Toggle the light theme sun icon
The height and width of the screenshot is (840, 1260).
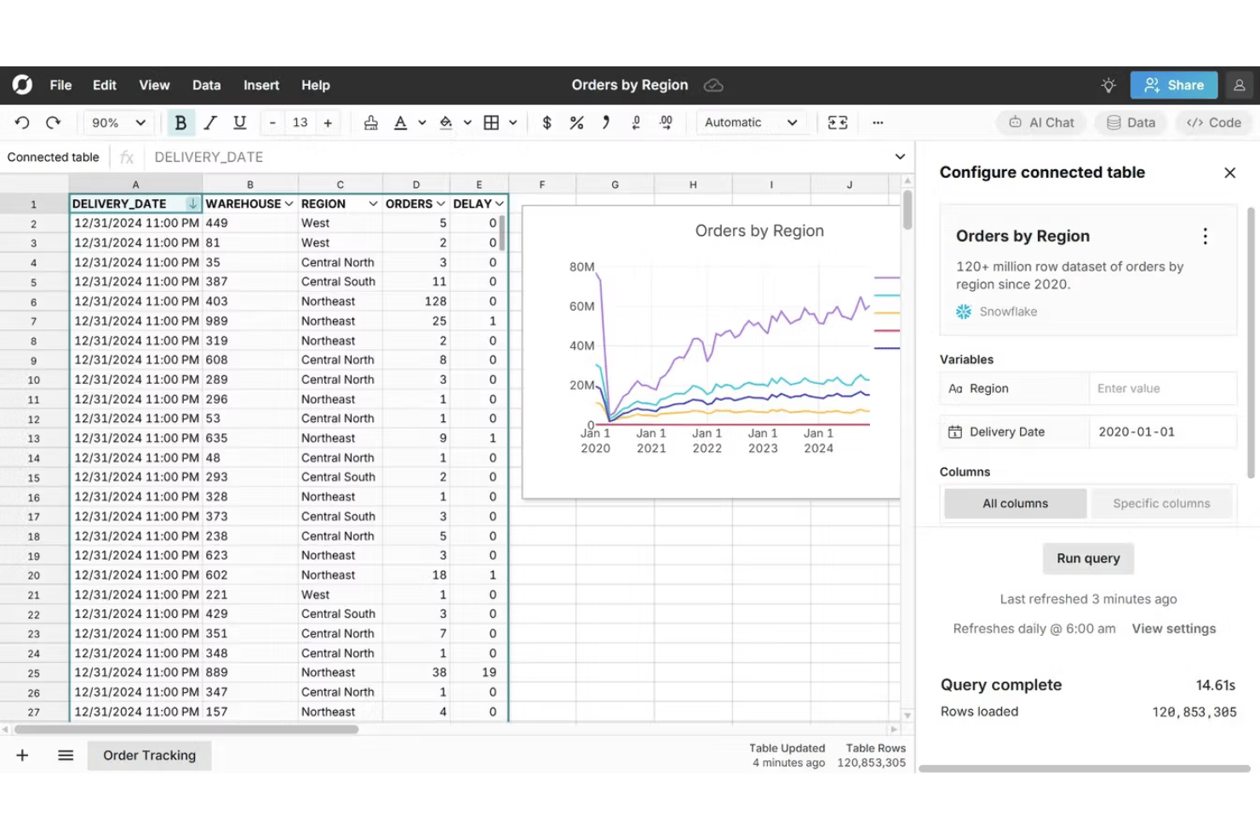pos(1108,85)
